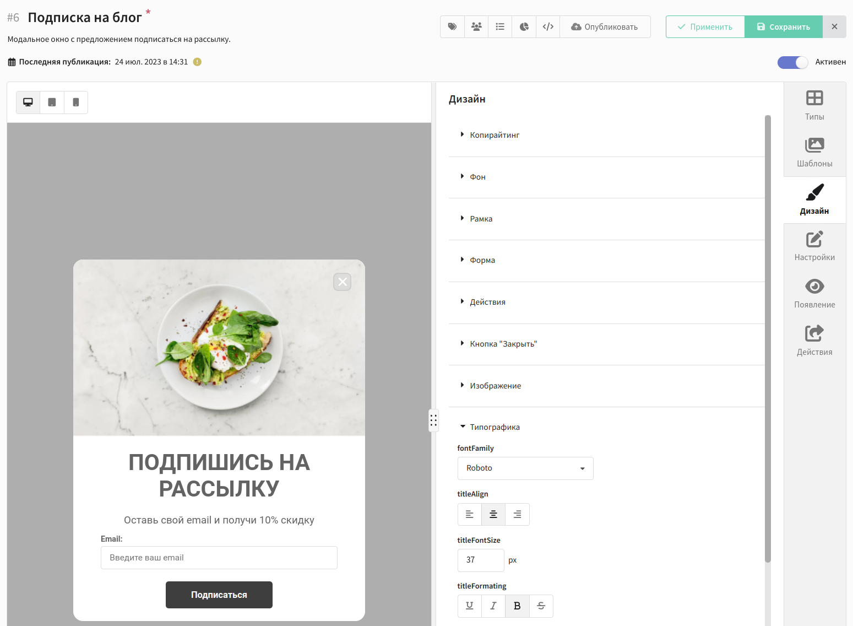
Task: Toggle the Активен switch
Action: (792, 62)
